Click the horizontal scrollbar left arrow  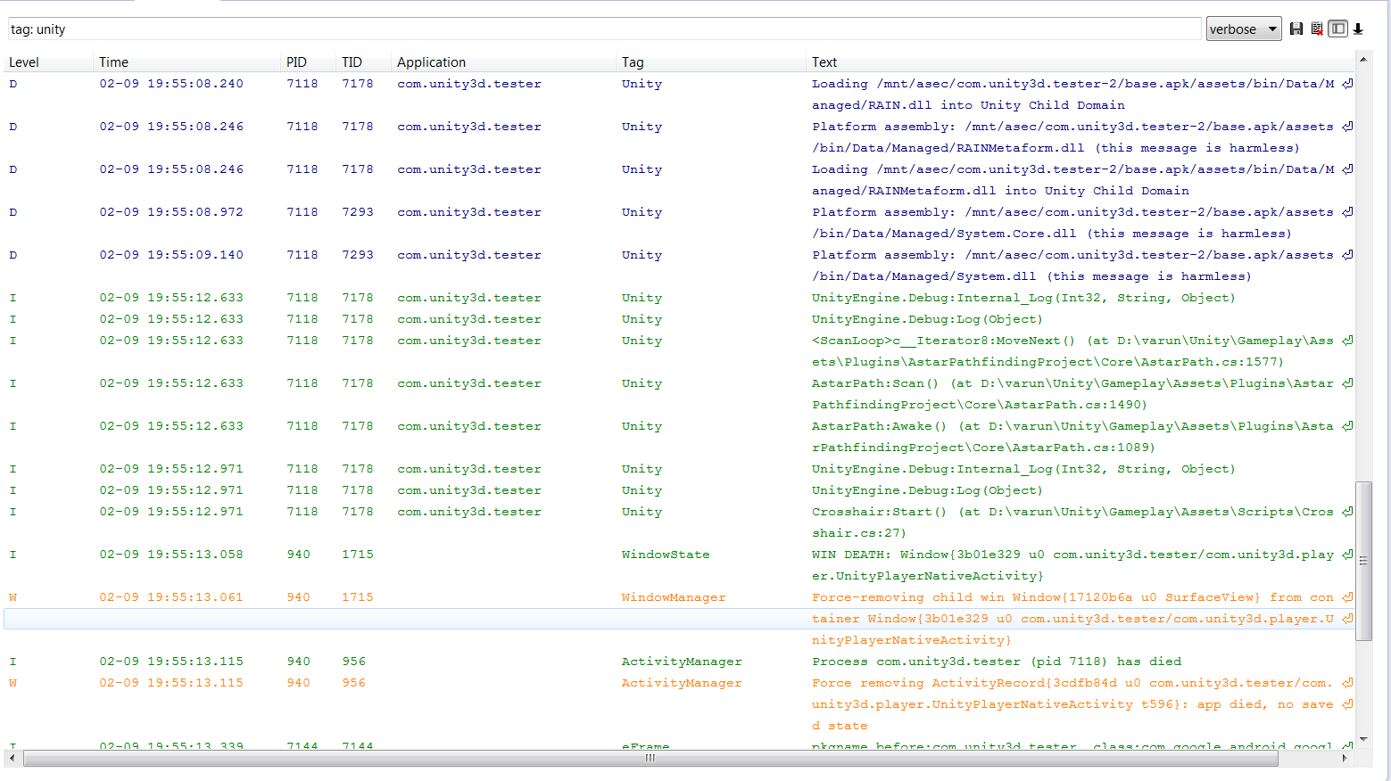pos(12,758)
